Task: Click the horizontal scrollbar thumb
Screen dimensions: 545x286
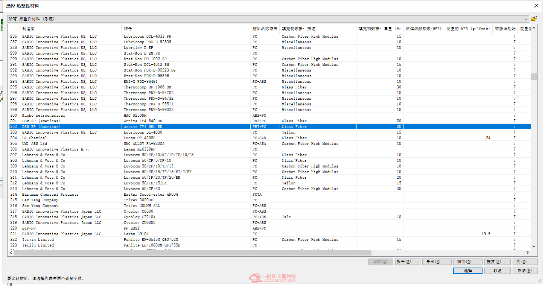Action: click(193, 253)
